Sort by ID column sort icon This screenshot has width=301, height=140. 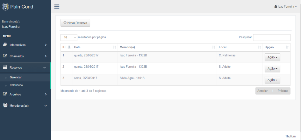click(69, 47)
